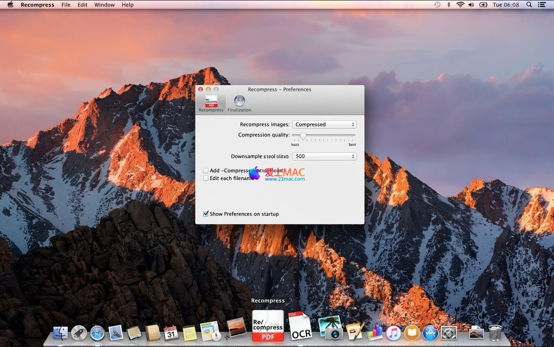Screen dimensions: 554x347
Task: Open the Recompress images dropdown
Action: tap(323, 124)
